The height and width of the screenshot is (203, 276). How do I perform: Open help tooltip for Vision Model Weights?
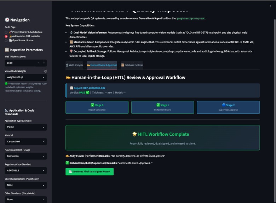tap(45, 71)
